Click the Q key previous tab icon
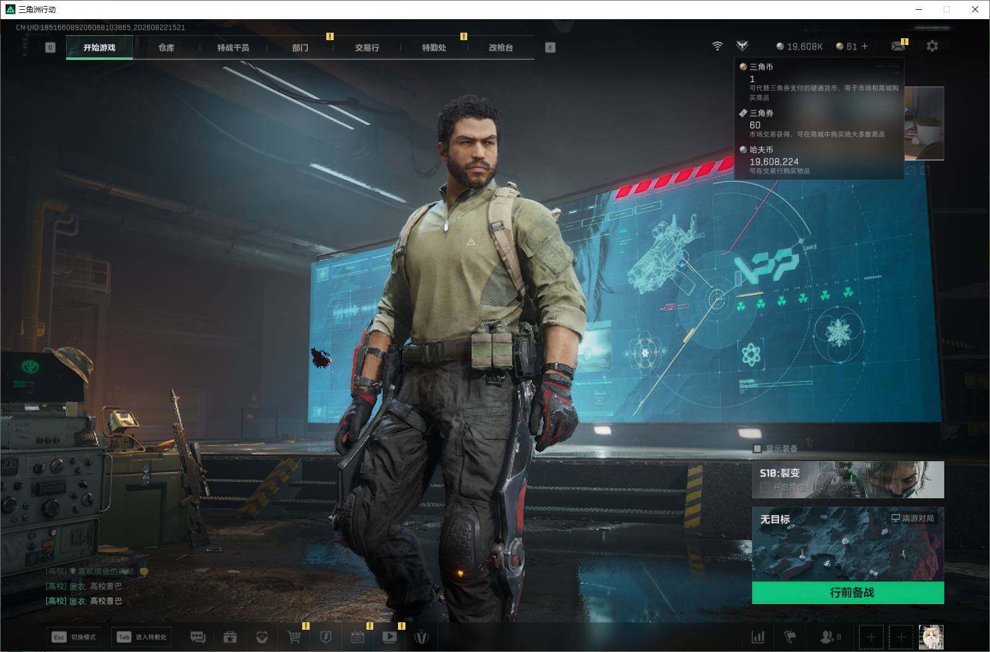Screen dimensions: 990x652 50,48
